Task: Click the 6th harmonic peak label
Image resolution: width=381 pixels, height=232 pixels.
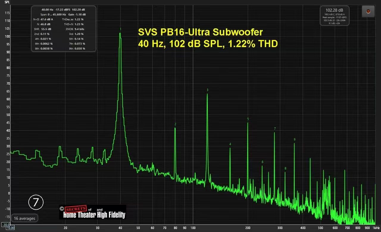Action: click(x=262, y=162)
